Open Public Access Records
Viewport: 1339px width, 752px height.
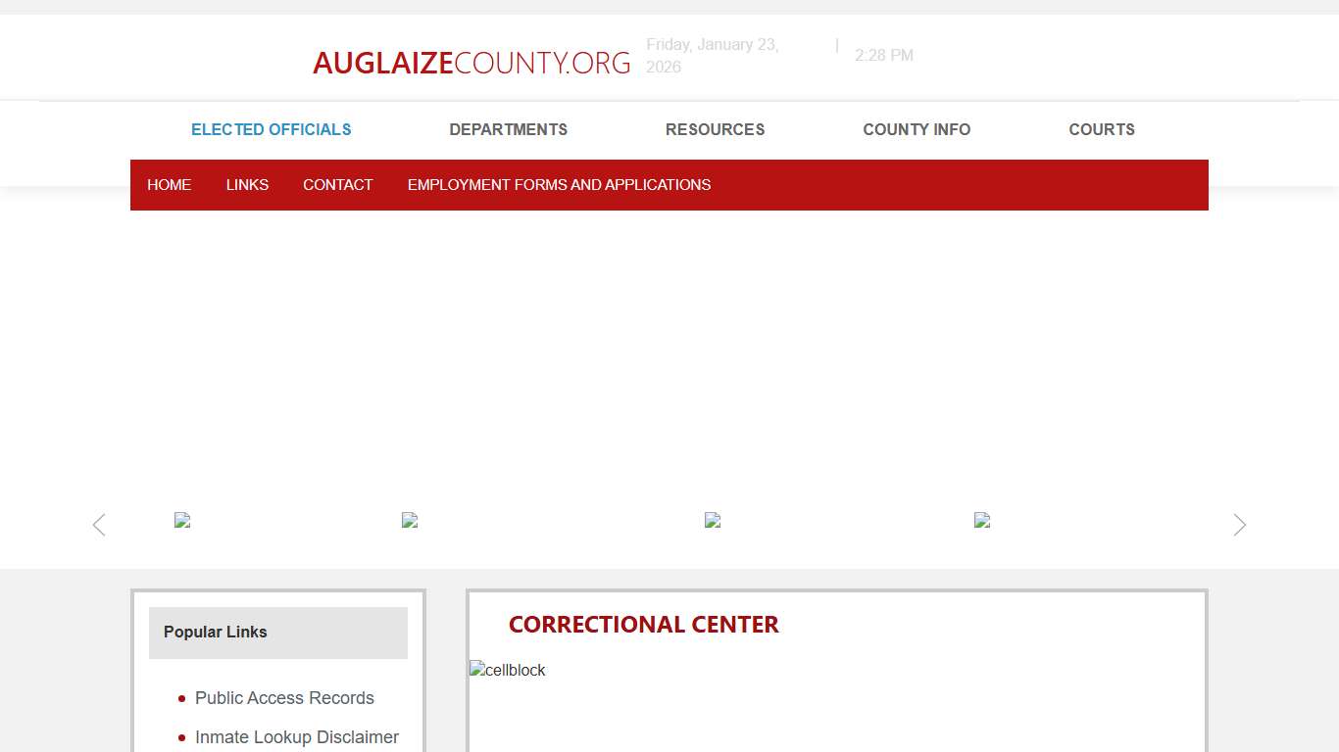point(284,698)
